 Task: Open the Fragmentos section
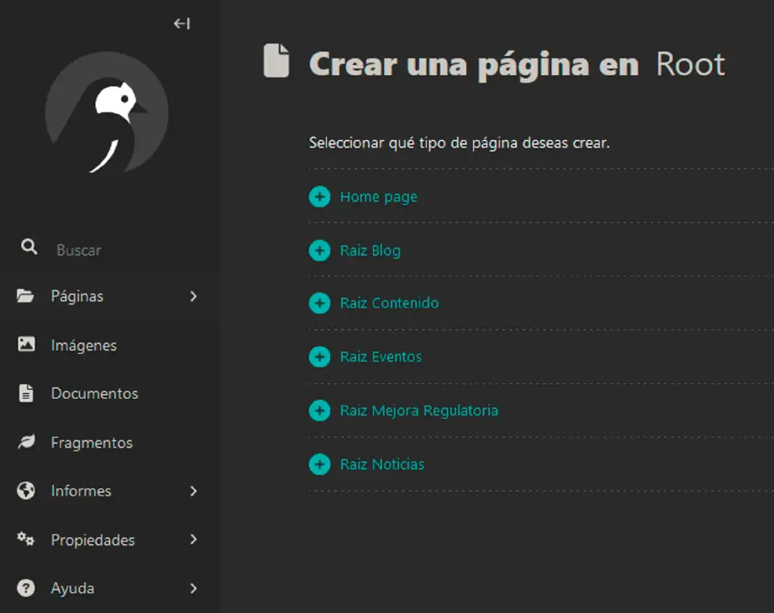pos(91,442)
